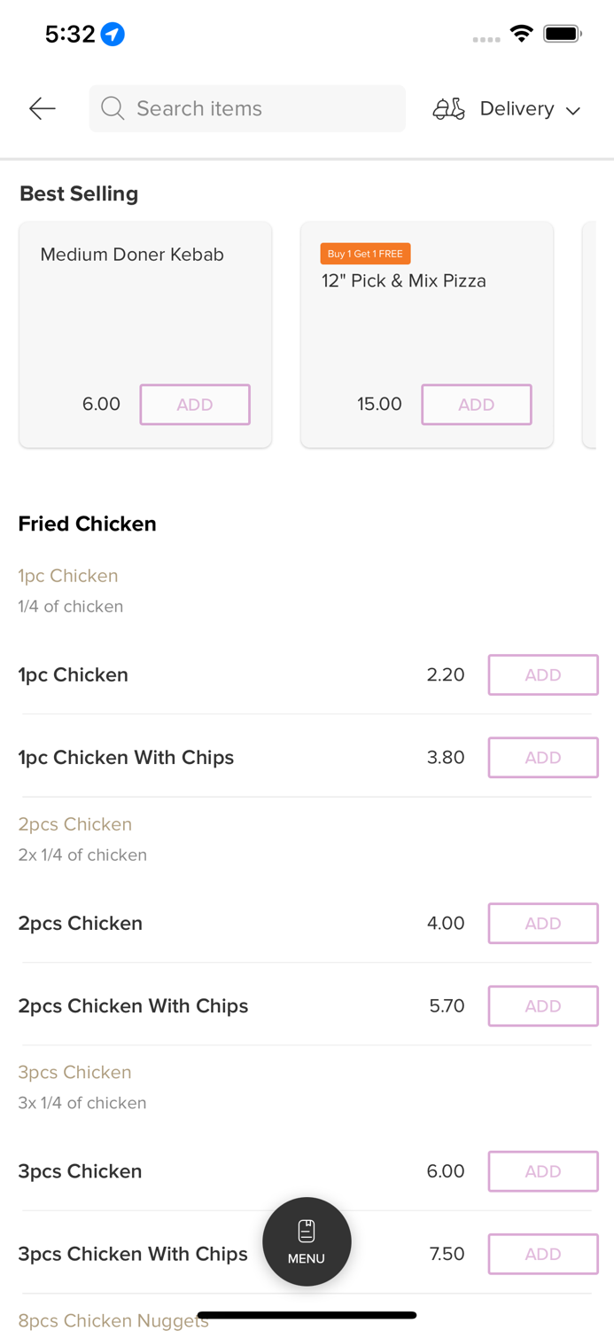Open the floating MENU button

tap(307, 1241)
